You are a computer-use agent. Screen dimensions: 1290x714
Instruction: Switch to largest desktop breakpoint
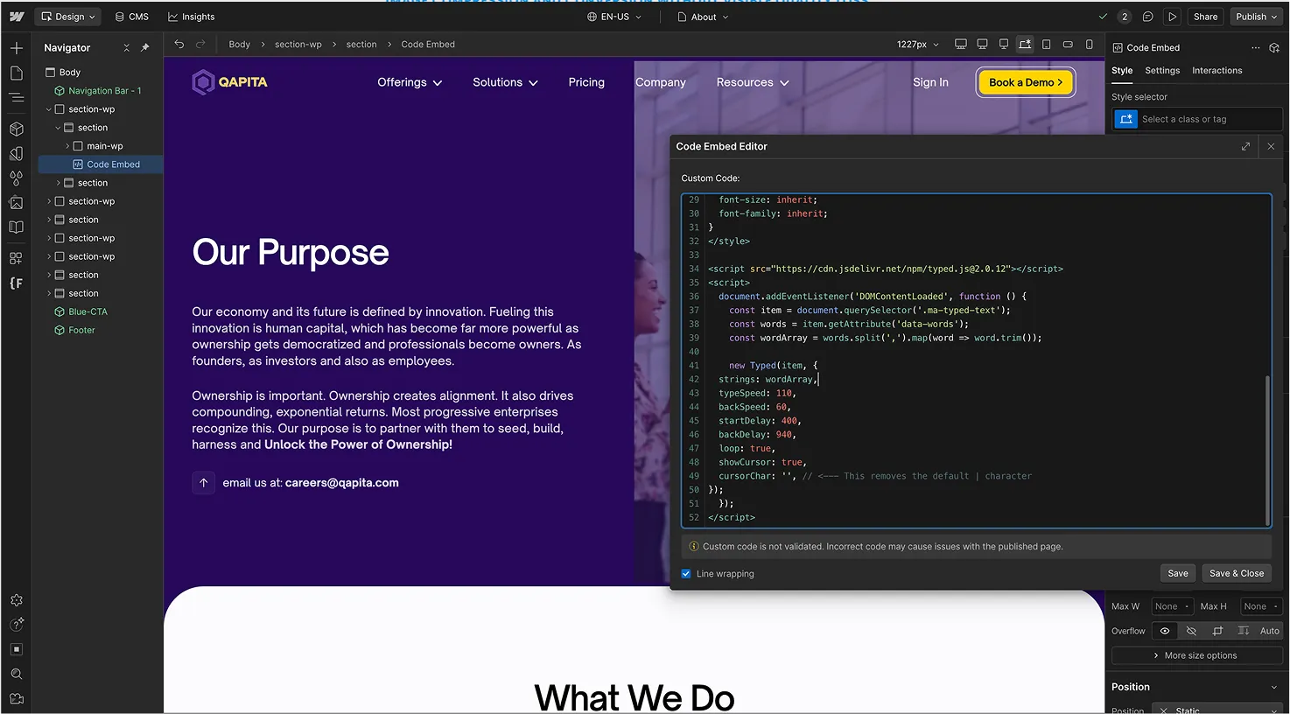click(x=961, y=44)
